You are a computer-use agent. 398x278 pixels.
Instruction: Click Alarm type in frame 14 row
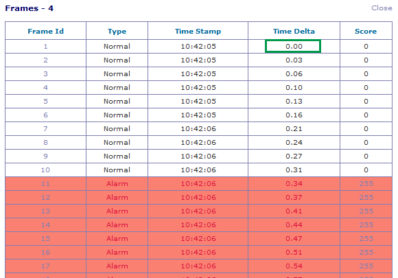coord(117,224)
